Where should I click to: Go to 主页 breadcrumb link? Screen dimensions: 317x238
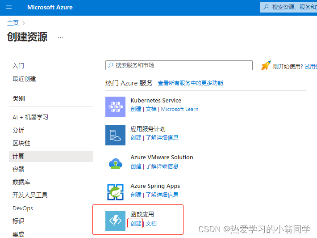click(x=13, y=23)
